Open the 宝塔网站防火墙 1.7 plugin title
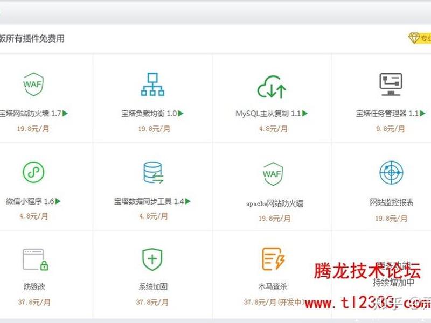Viewport: 431px width, 323px height. tap(30, 114)
